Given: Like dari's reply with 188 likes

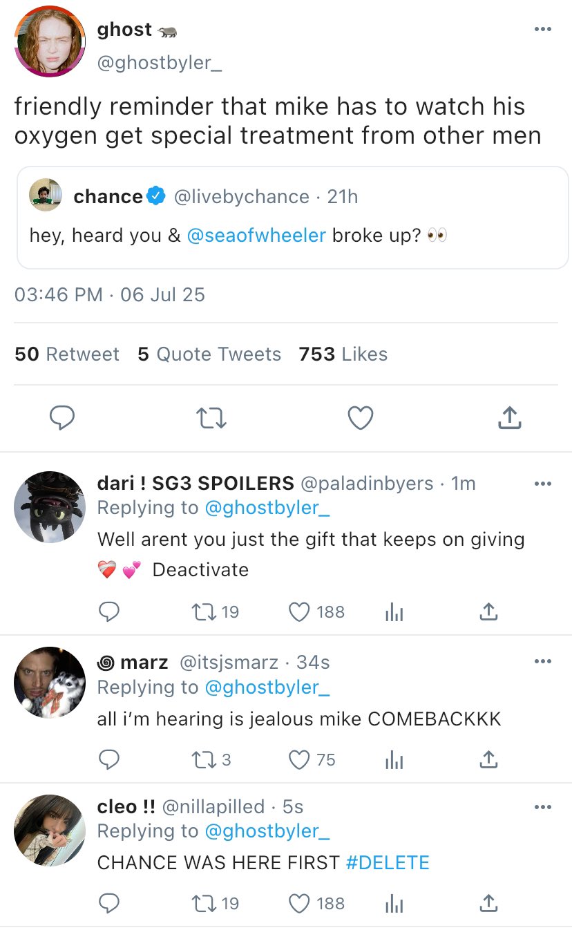Looking at the screenshot, I should pos(300,611).
